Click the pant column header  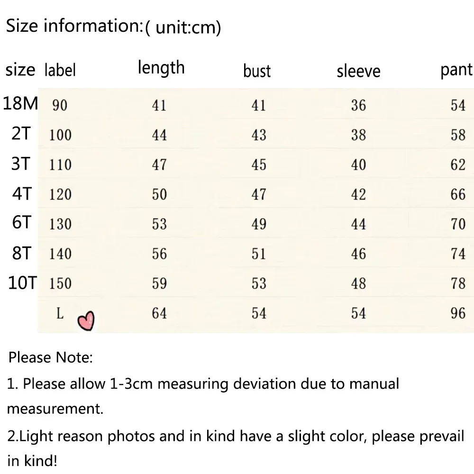[456, 70]
